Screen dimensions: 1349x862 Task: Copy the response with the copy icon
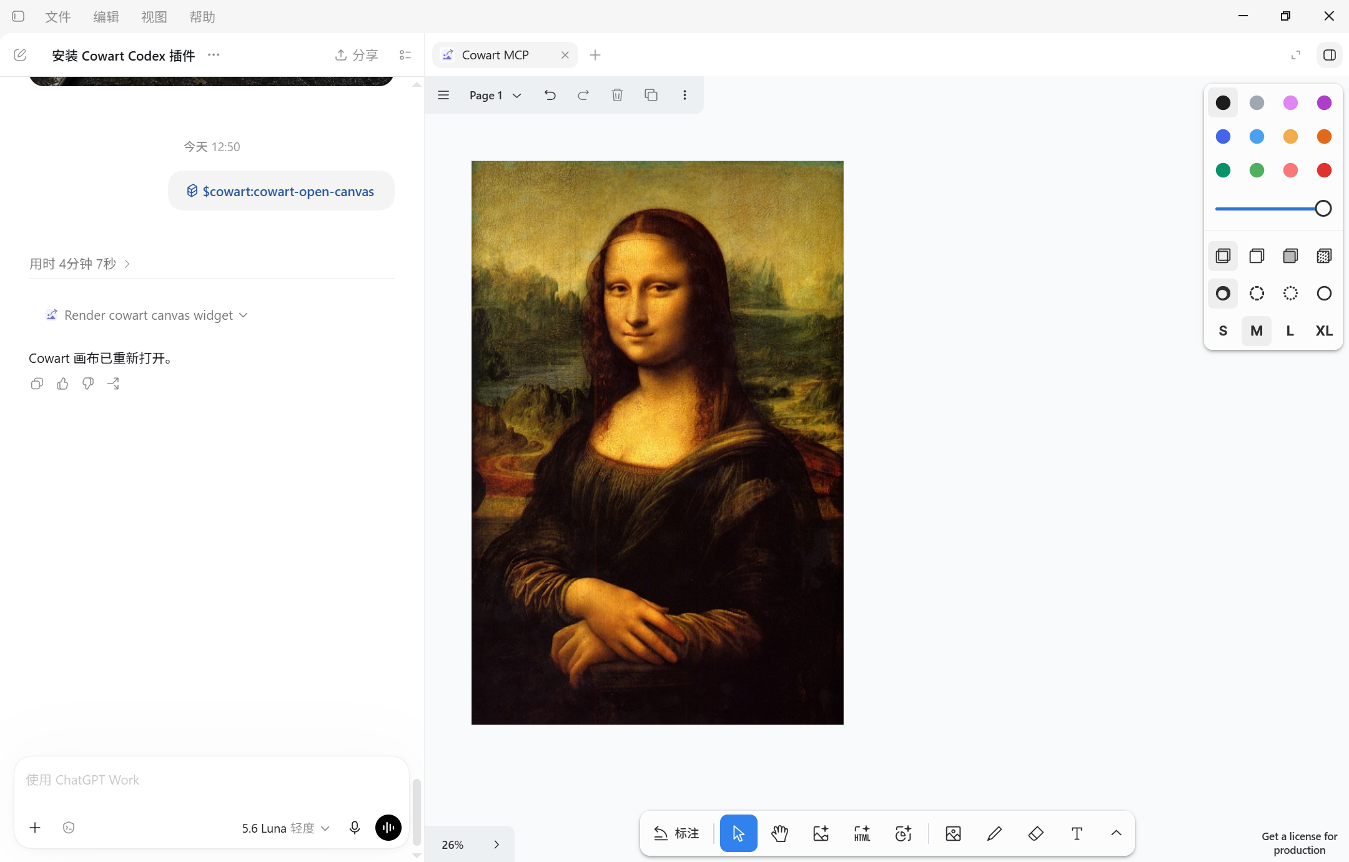point(37,384)
